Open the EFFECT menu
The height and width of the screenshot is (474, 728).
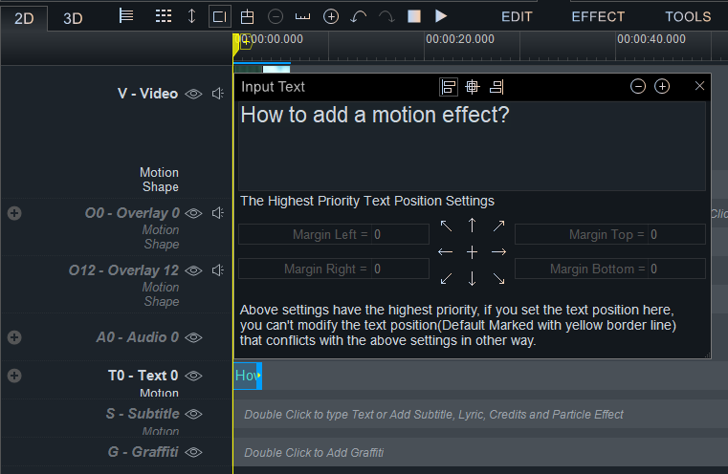click(598, 16)
